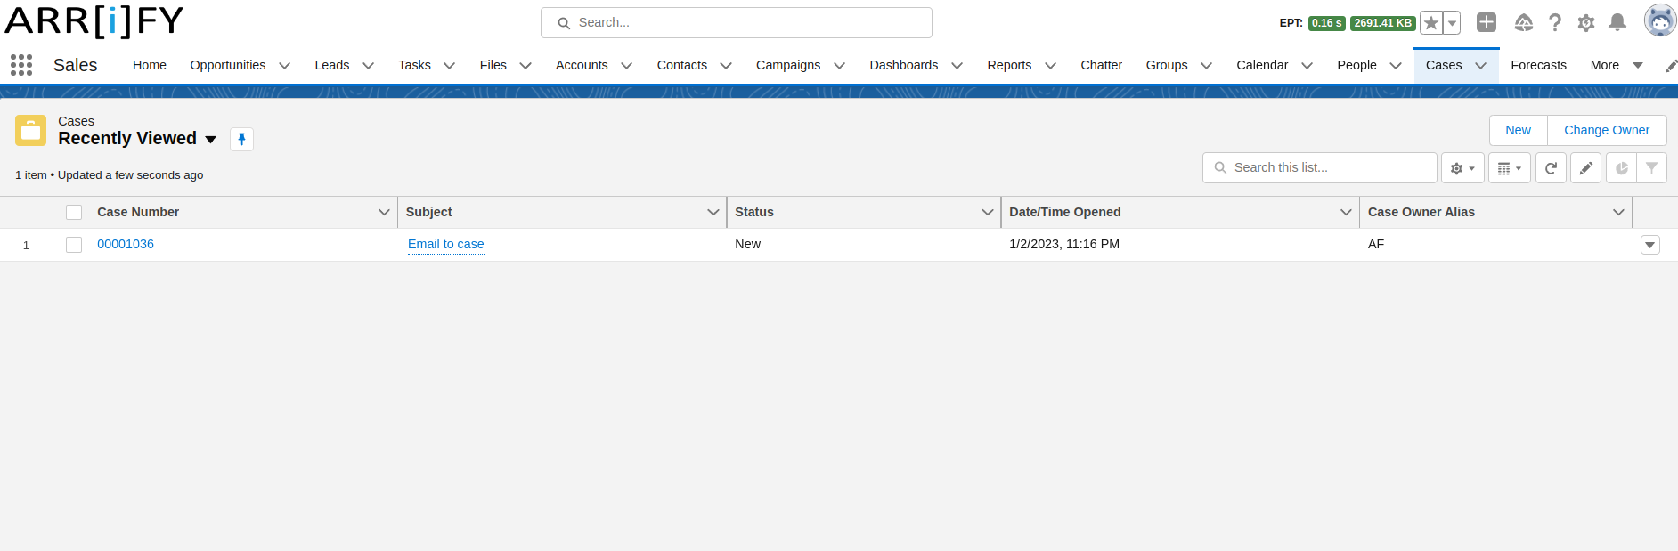
Task: Open the Trailhead guidance icon
Action: tap(1524, 22)
